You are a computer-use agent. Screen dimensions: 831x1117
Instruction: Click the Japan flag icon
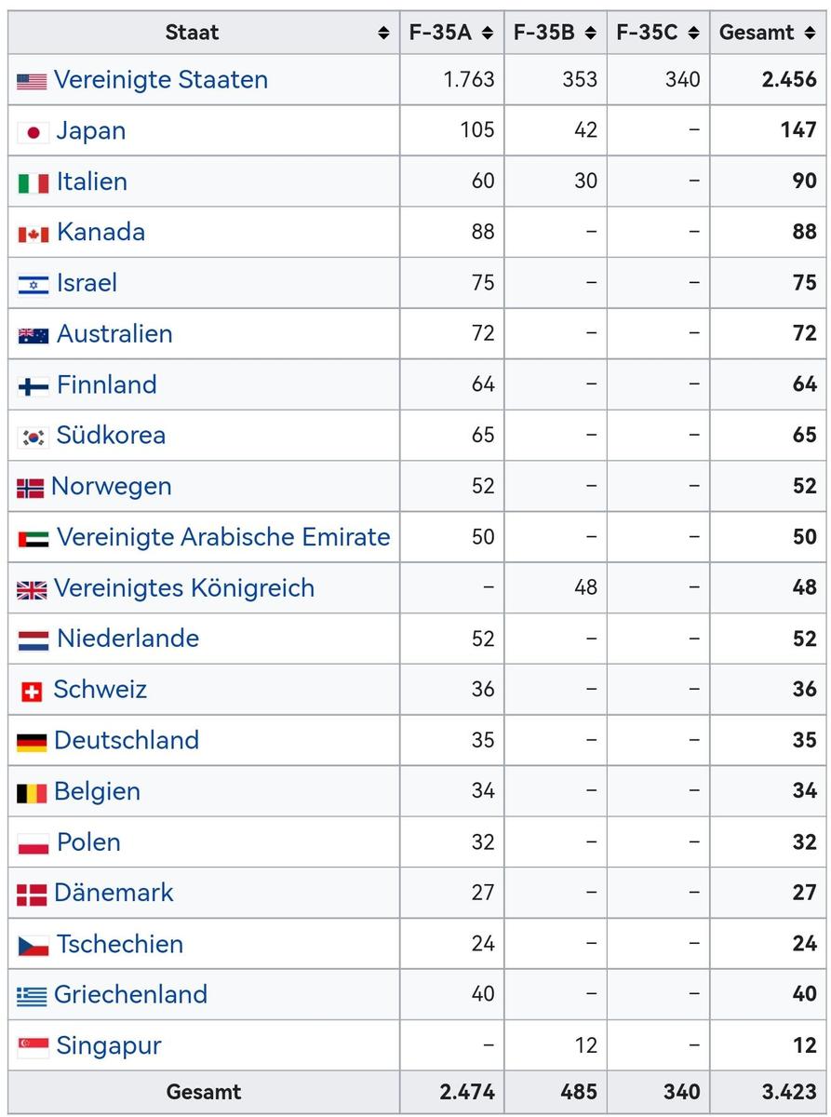click(34, 132)
